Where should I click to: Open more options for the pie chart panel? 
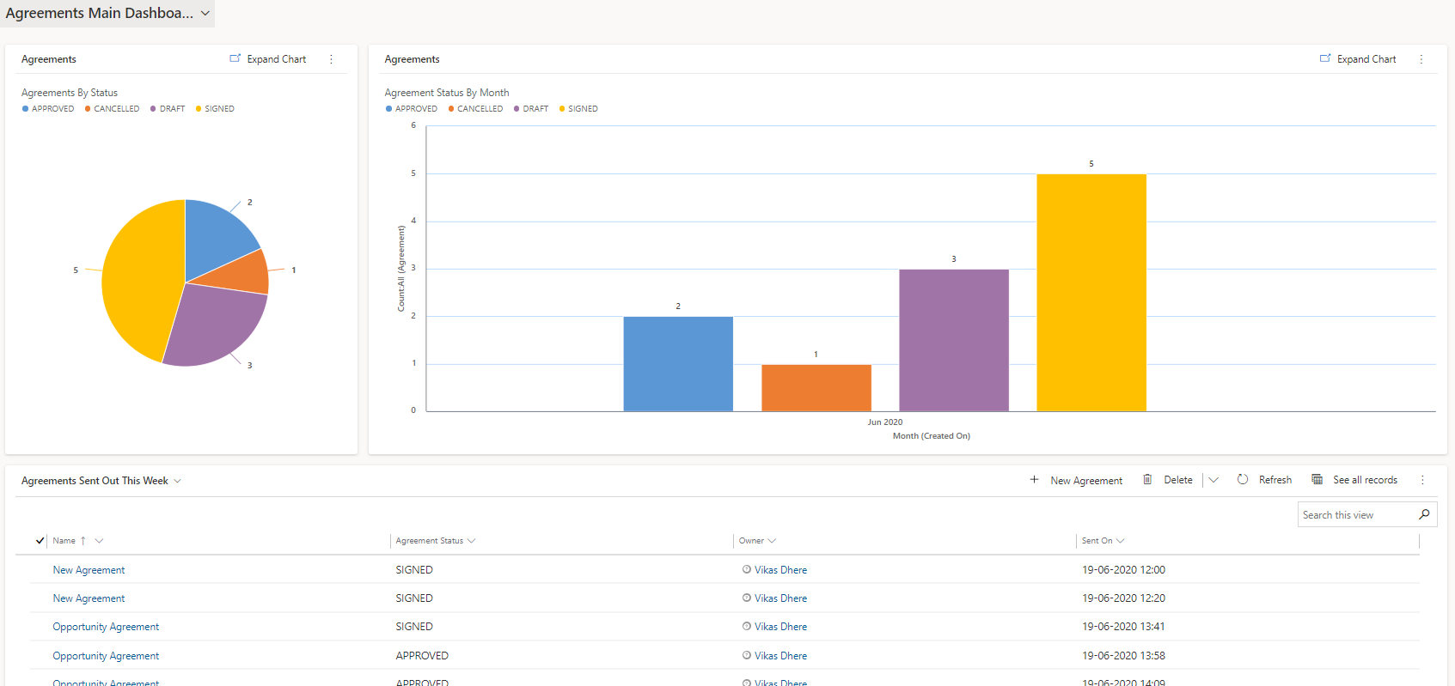(331, 59)
